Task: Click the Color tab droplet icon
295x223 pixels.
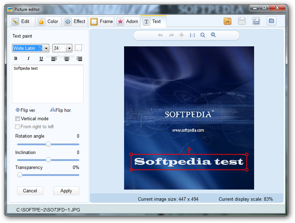Action: 41,22
